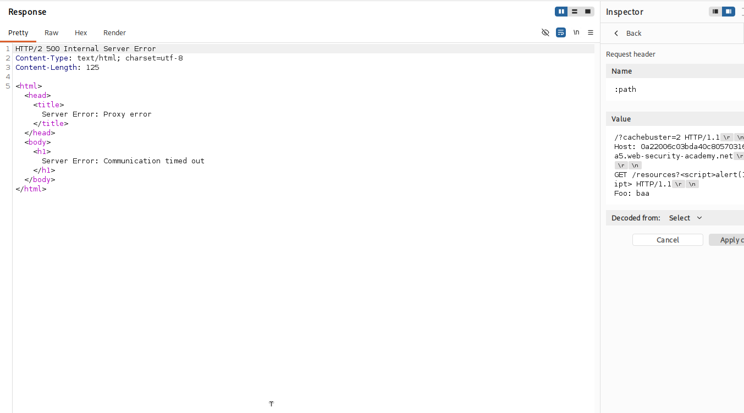The width and height of the screenshot is (744, 413).
Task: Click the Cancel button in Inspector
Action: pos(668,240)
